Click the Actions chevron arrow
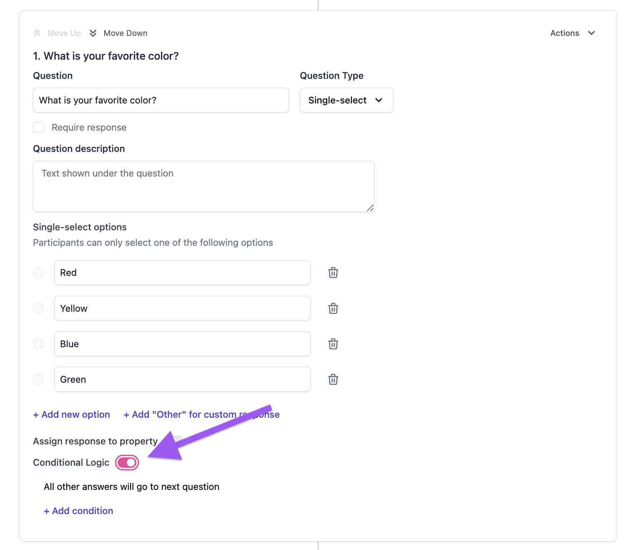The image size is (634, 550). pyautogui.click(x=591, y=33)
